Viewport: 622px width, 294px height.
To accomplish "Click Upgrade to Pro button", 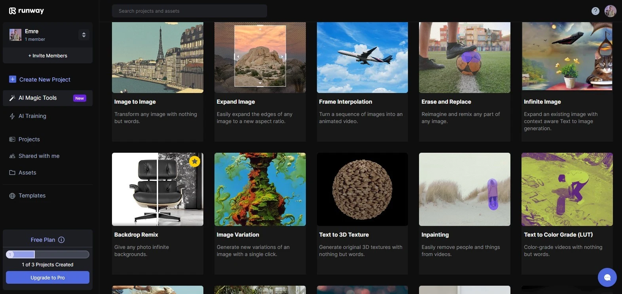I will pyautogui.click(x=47, y=277).
